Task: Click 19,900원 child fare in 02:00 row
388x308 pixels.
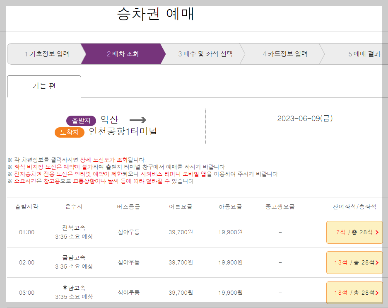Action: [230, 262]
